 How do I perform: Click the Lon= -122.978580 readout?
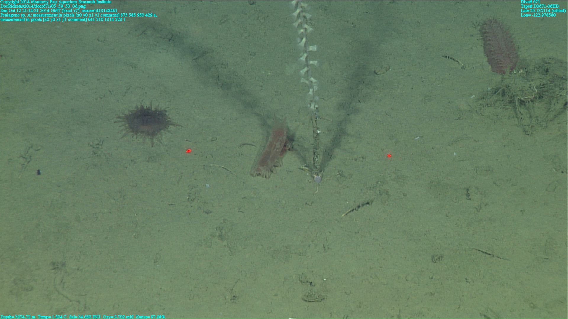tap(538, 15)
